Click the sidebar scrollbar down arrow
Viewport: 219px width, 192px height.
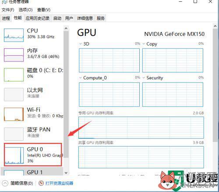coord(66,173)
